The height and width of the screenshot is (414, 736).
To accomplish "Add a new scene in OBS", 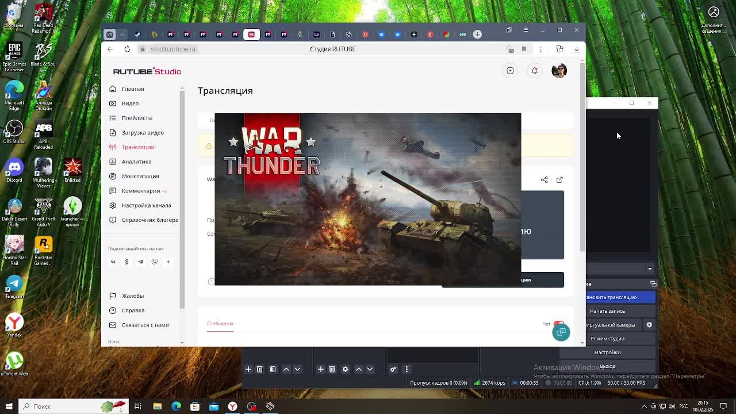I will (x=248, y=369).
